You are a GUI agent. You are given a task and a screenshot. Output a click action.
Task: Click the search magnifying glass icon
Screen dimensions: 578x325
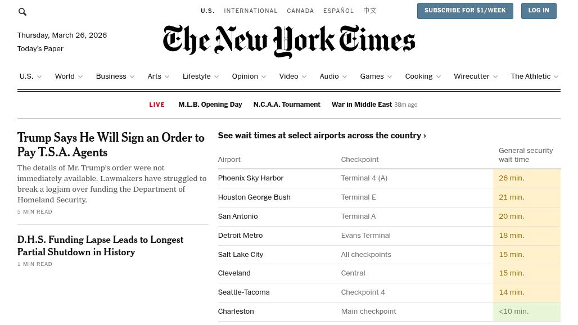tap(22, 12)
